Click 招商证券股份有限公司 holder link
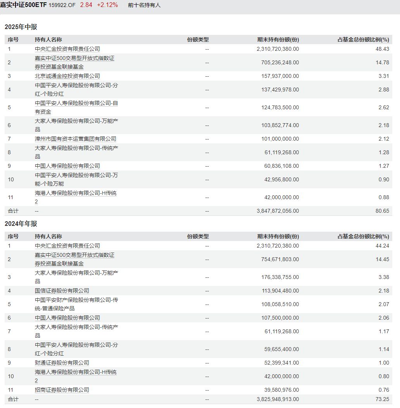Viewport: 400px width, 408px height. (x=62, y=390)
